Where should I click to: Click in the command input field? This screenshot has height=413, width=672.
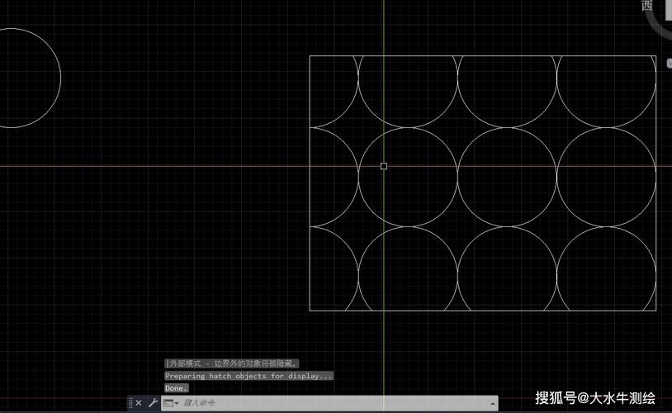[330, 403]
